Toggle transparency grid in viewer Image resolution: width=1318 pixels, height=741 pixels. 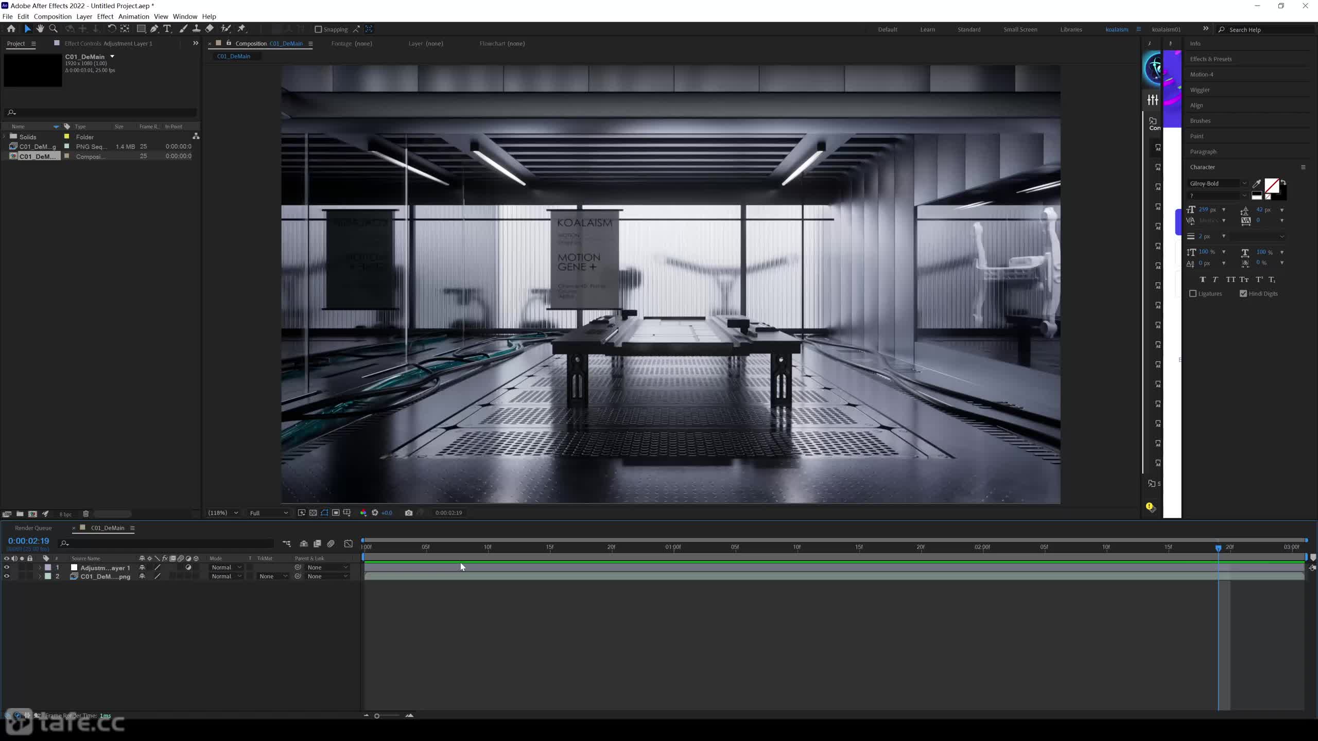coord(313,513)
